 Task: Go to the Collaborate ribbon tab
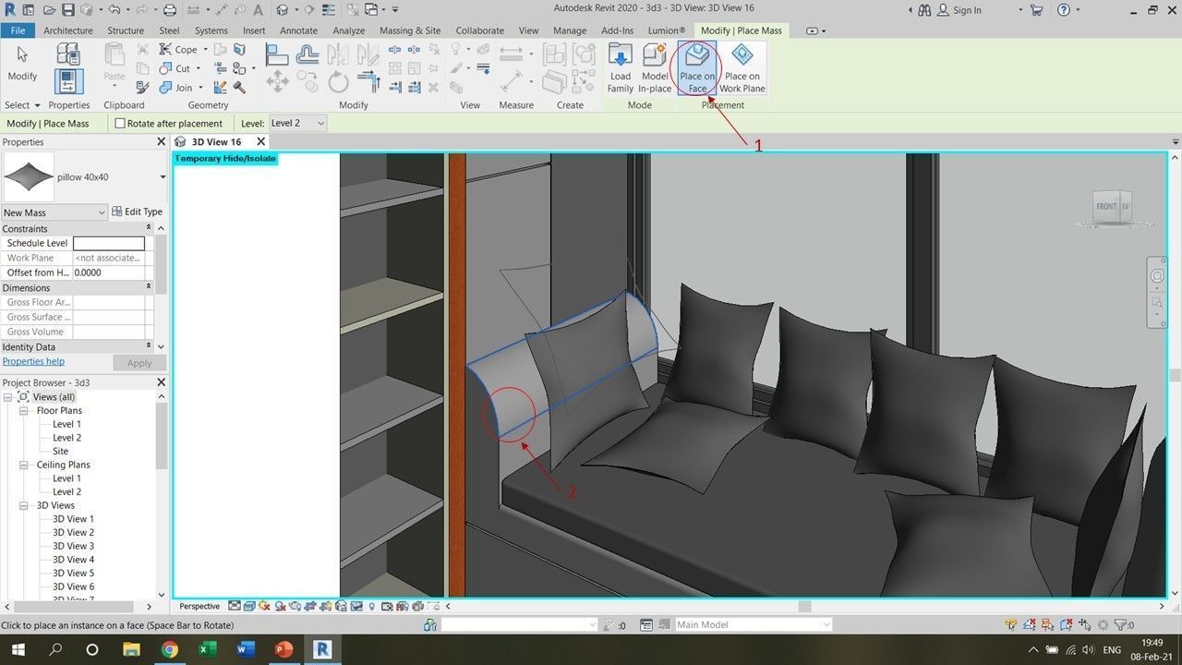480,30
